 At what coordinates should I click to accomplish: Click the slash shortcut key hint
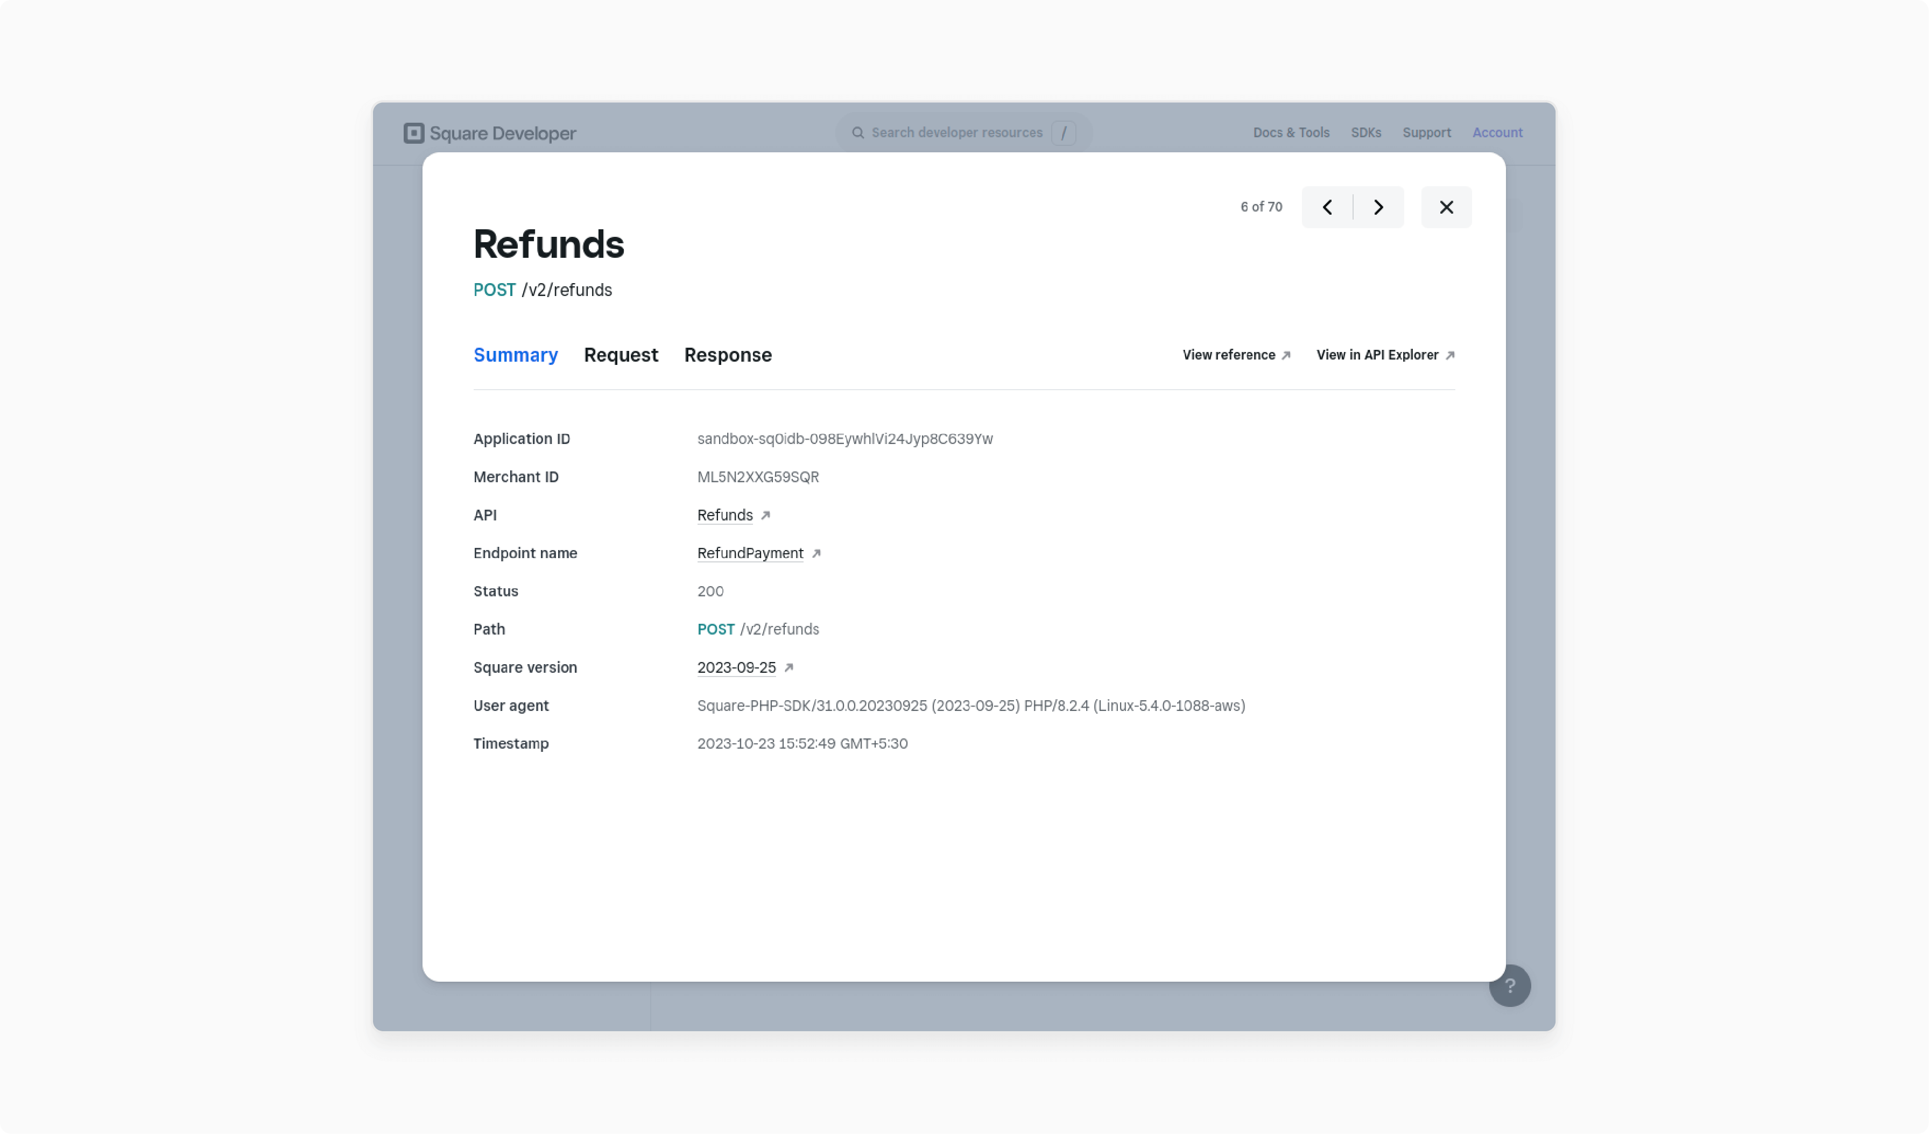click(1063, 132)
